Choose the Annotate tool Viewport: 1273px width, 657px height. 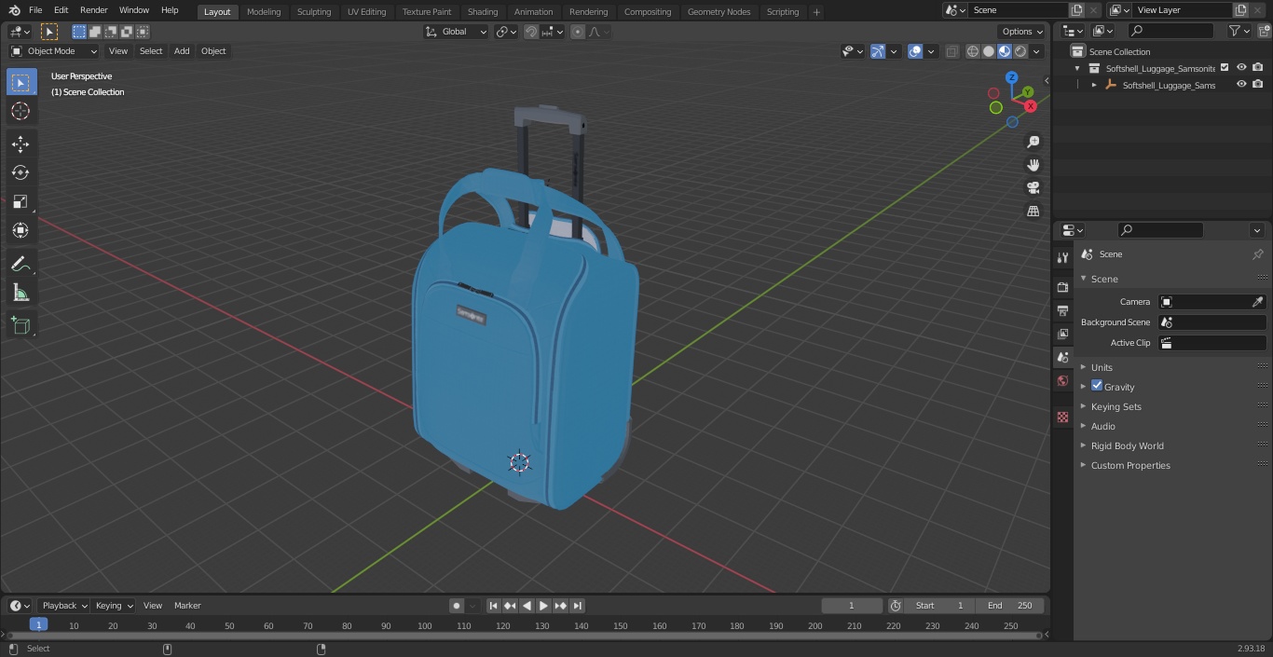pyautogui.click(x=21, y=265)
